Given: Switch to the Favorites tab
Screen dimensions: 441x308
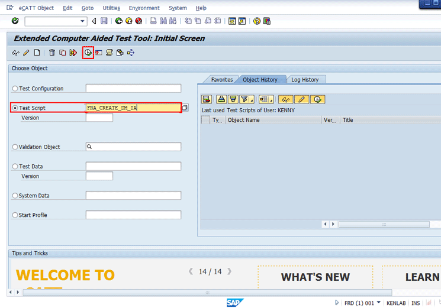Looking at the screenshot, I should pyautogui.click(x=222, y=80).
